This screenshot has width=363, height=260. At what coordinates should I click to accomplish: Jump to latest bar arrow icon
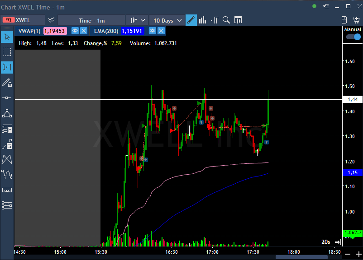tap(338, 242)
